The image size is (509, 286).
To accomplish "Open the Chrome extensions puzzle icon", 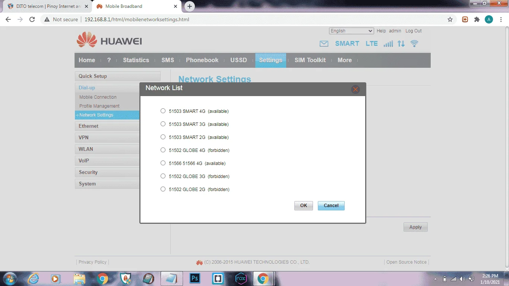I will (x=477, y=19).
